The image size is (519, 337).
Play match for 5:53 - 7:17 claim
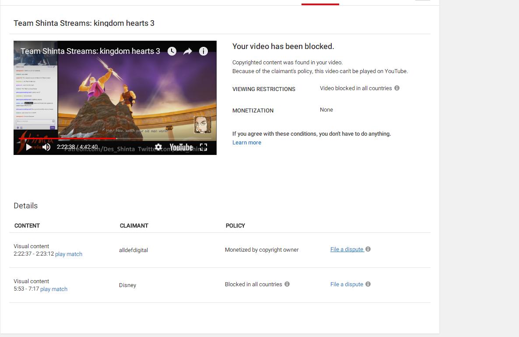[x=54, y=289]
